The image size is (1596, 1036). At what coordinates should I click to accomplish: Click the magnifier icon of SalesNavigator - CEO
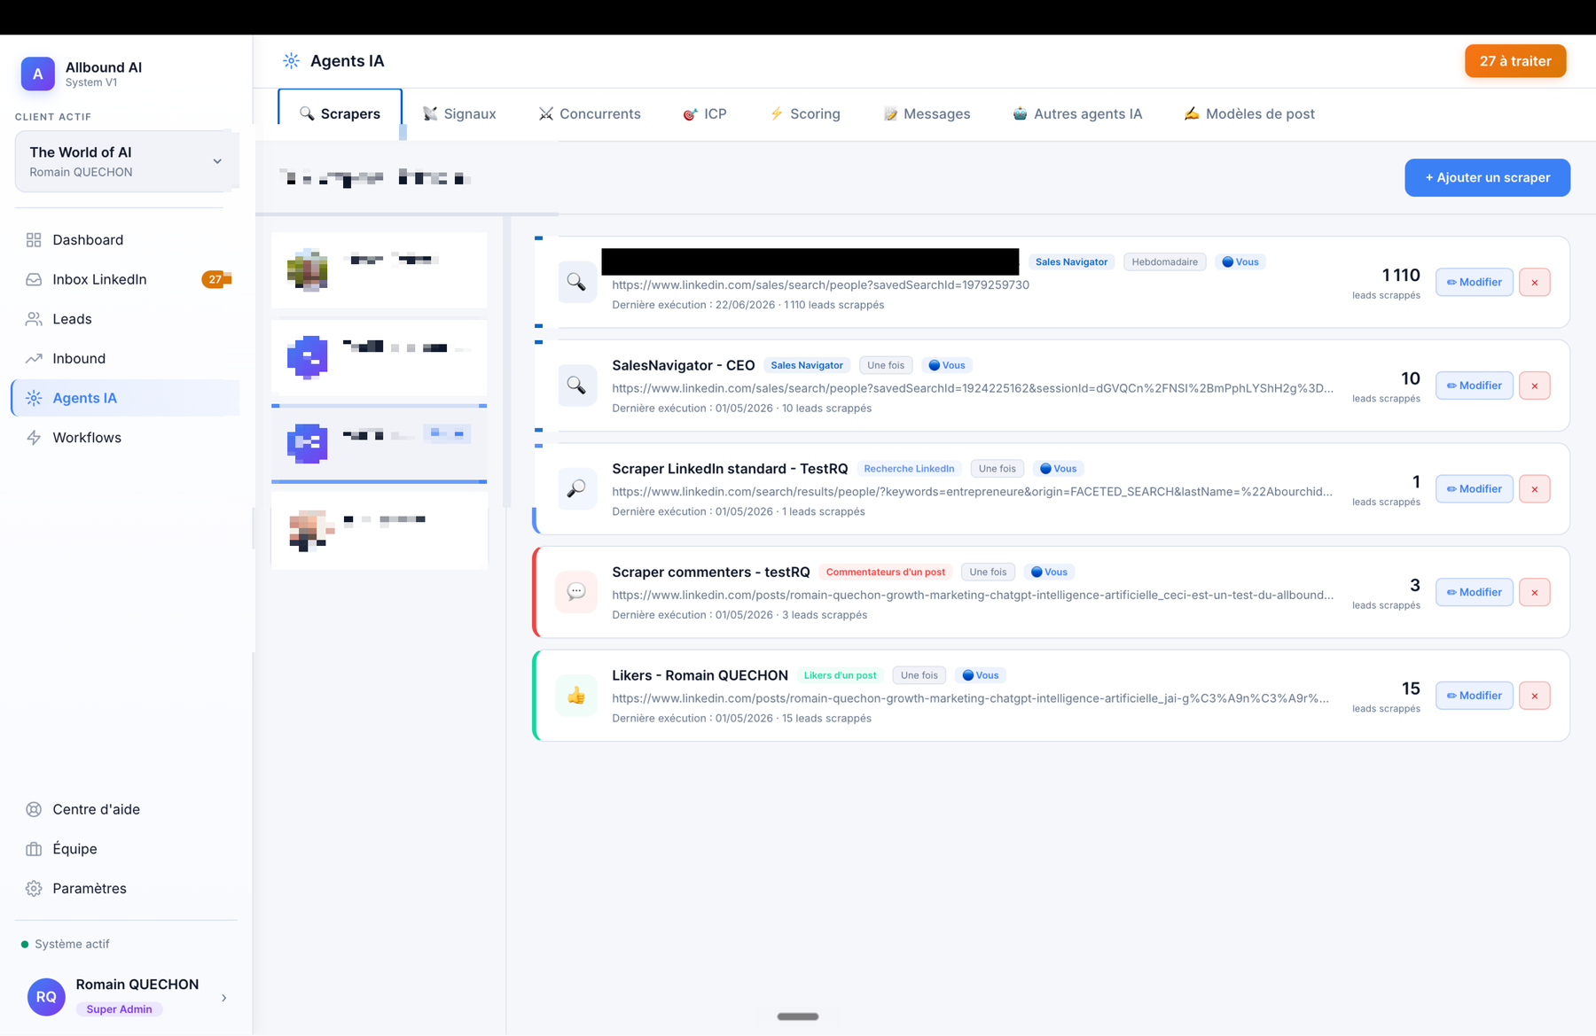pos(576,386)
